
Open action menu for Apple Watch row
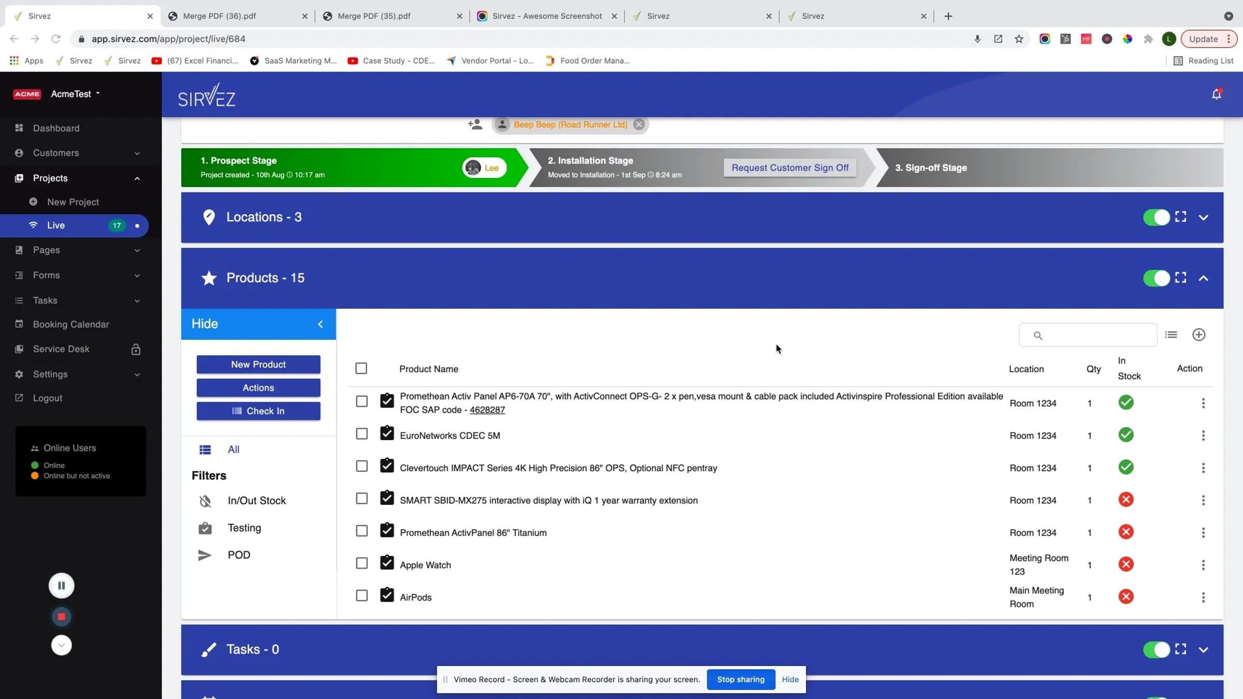(1203, 565)
